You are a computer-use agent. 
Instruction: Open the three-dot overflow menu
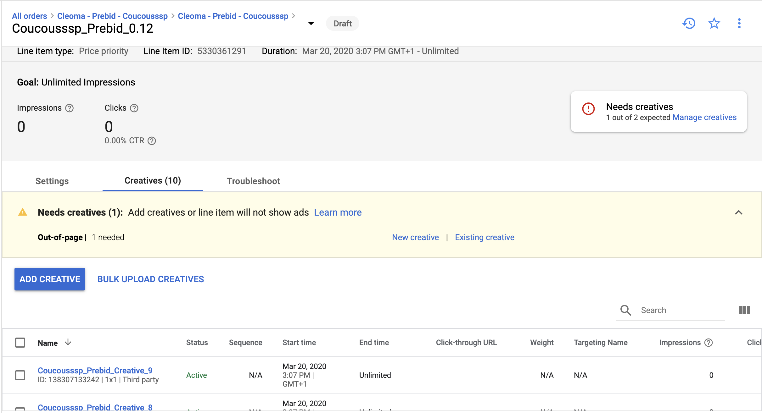click(x=739, y=23)
